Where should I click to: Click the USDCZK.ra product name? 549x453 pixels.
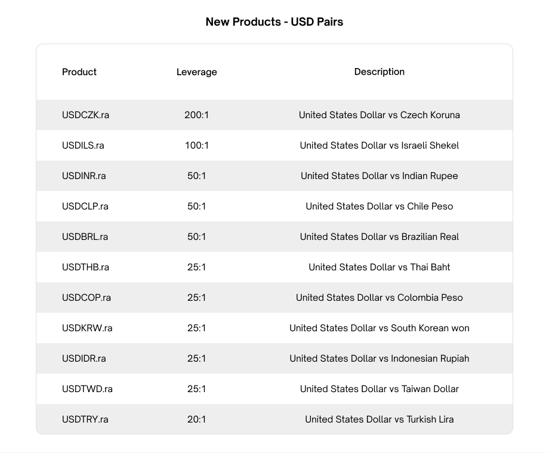point(85,115)
